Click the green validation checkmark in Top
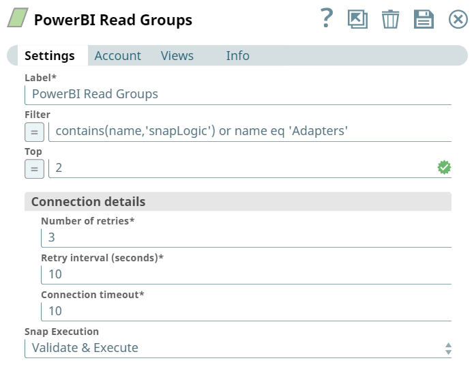 pyautogui.click(x=444, y=167)
